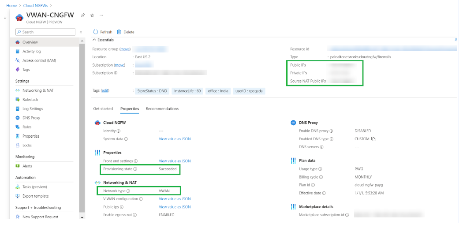459x228 pixels.
Task: Open the more options ellipsis menu
Action: pos(101,15)
